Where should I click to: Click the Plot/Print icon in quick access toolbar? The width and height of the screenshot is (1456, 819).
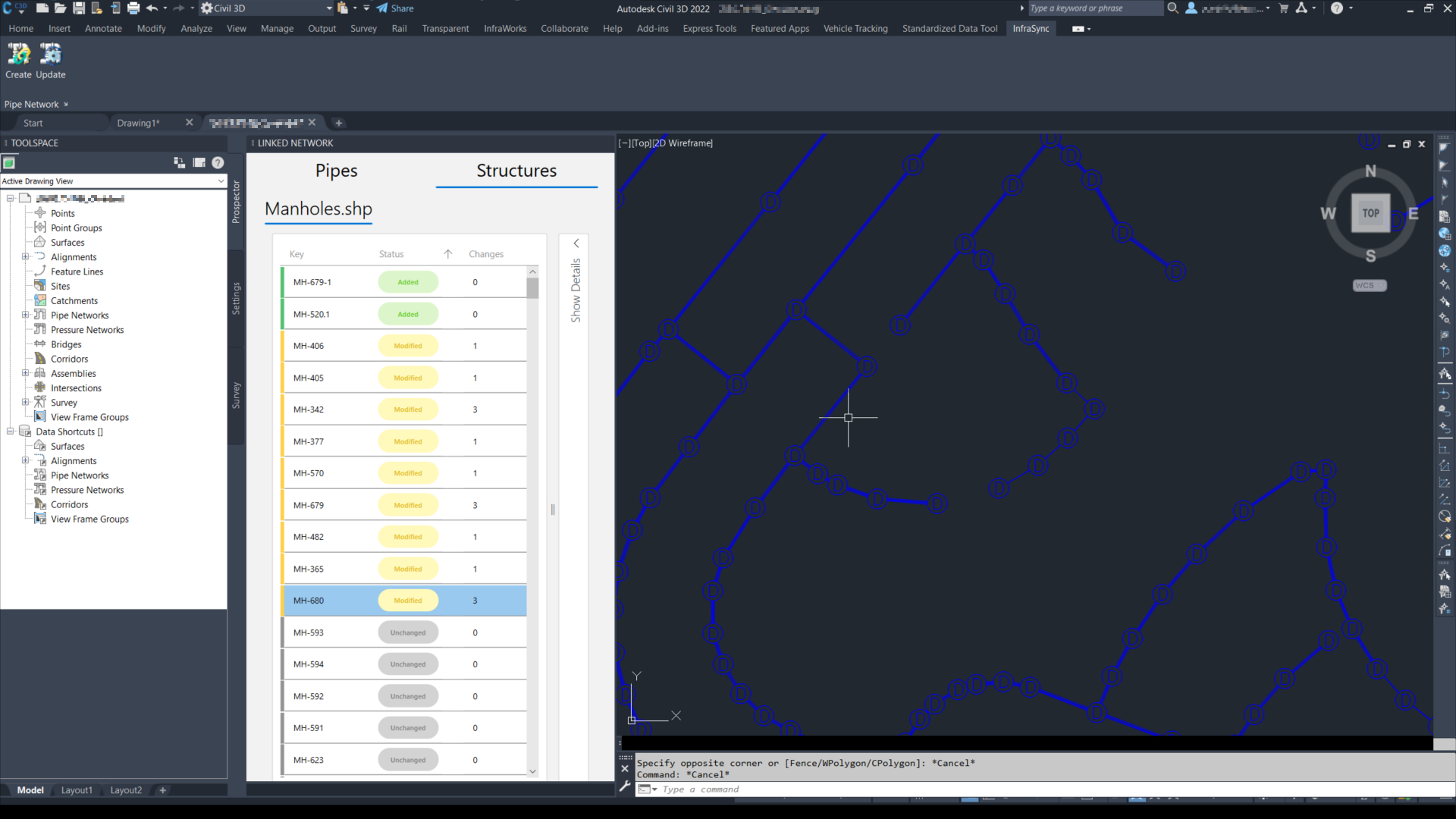click(133, 8)
